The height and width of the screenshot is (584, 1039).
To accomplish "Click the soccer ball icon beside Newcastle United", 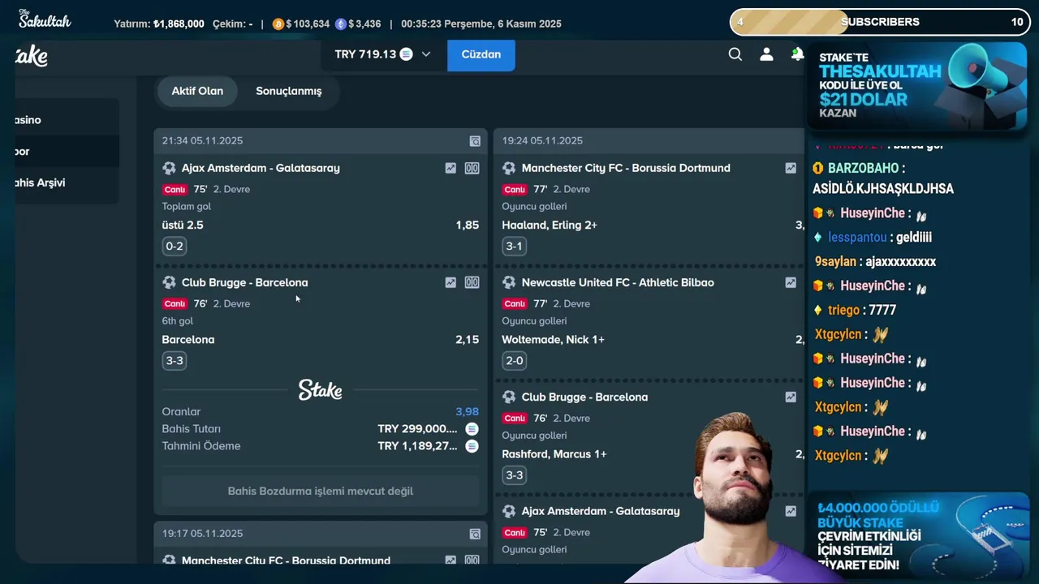I will tap(509, 282).
